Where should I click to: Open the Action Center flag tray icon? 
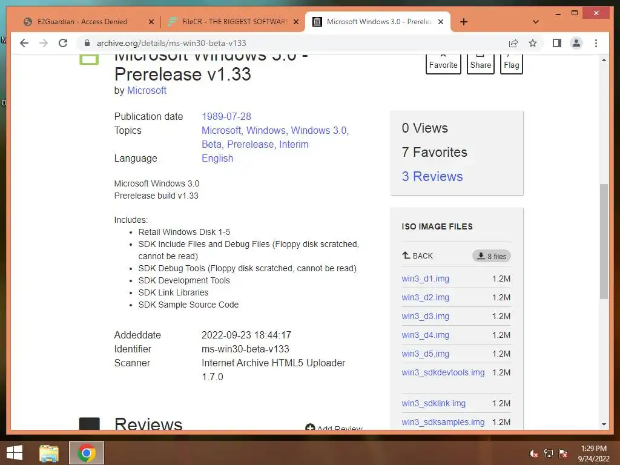coord(563,453)
